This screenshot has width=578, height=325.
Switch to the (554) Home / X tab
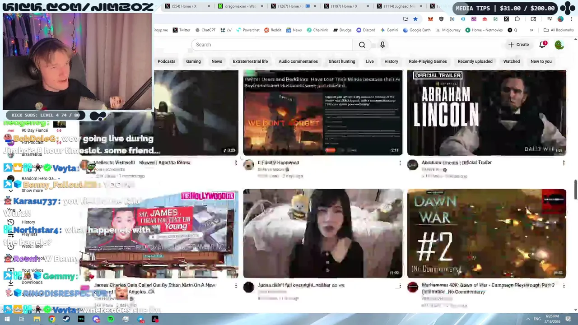pyautogui.click(x=187, y=6)
